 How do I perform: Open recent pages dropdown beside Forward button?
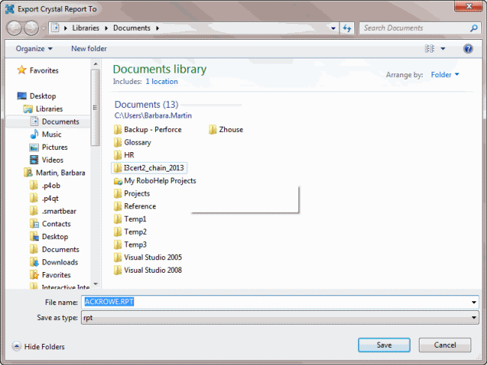click(x=43, y=28)
